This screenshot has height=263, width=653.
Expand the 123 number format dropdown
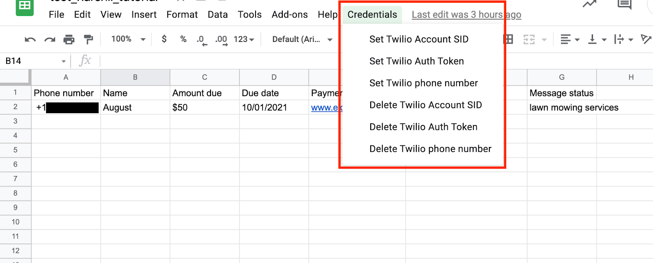coord(244,39)
